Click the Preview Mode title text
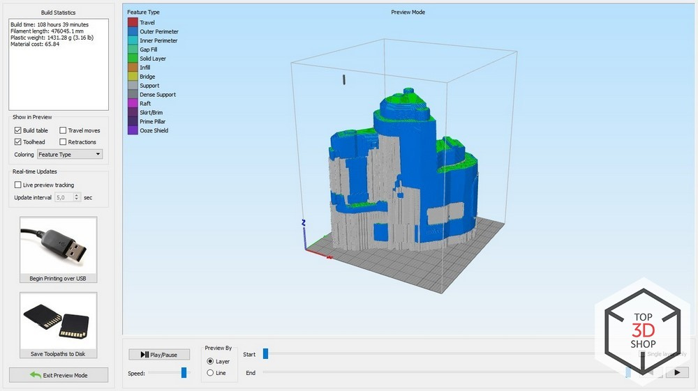 tap(408, 12)
